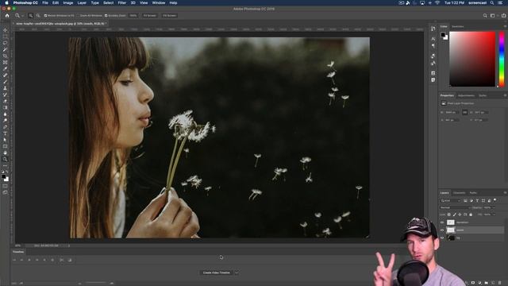Choose Zoom In magnifier in options bar
The image size is (508, 286).
(x=30, y=16)
